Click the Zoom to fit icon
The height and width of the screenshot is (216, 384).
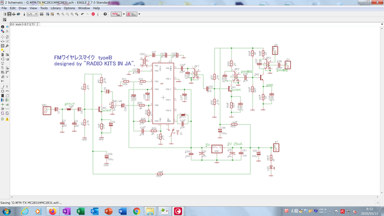pos(58,14)
